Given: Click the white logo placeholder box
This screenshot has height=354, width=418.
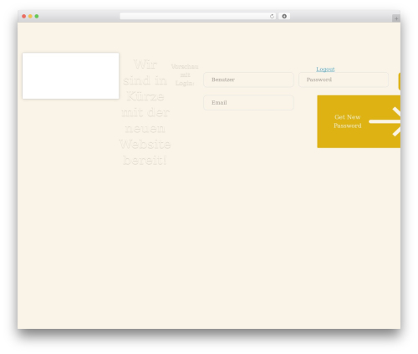Looking at the screenshot, I should point(71,76).
